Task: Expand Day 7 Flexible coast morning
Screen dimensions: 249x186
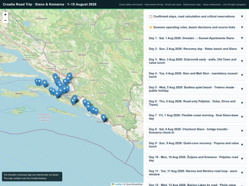Action: (x=196, y=117)
